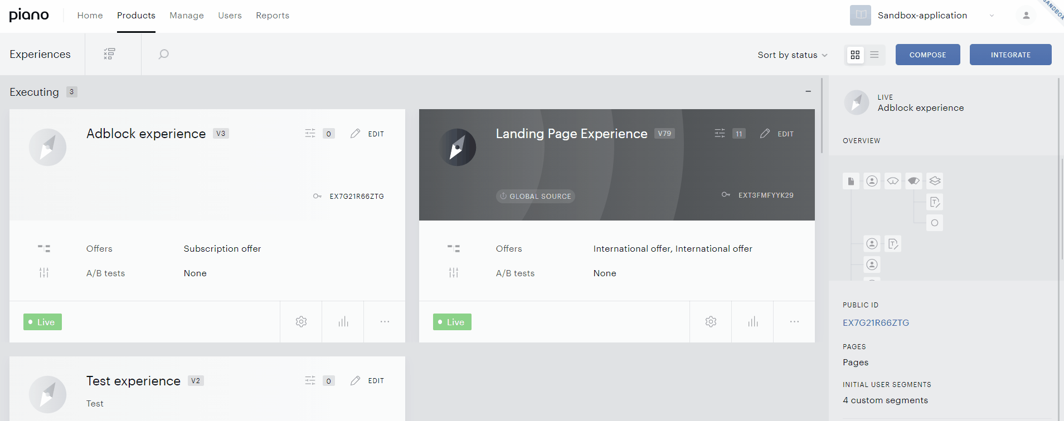Switch to grid view layout

(855, 55)
